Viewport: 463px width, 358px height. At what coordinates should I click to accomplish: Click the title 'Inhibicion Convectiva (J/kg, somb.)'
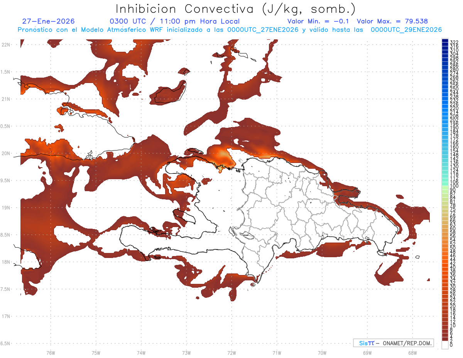click(x=236, y=8)
